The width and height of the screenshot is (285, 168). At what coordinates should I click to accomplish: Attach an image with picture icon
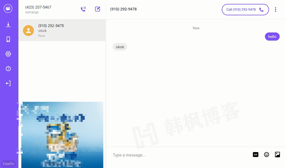click(277, 155)
